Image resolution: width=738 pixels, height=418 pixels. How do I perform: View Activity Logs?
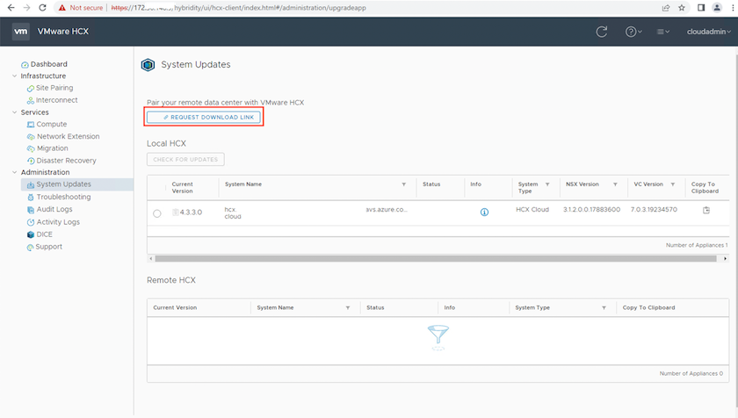pyautogui.click(x=58, y=222)
